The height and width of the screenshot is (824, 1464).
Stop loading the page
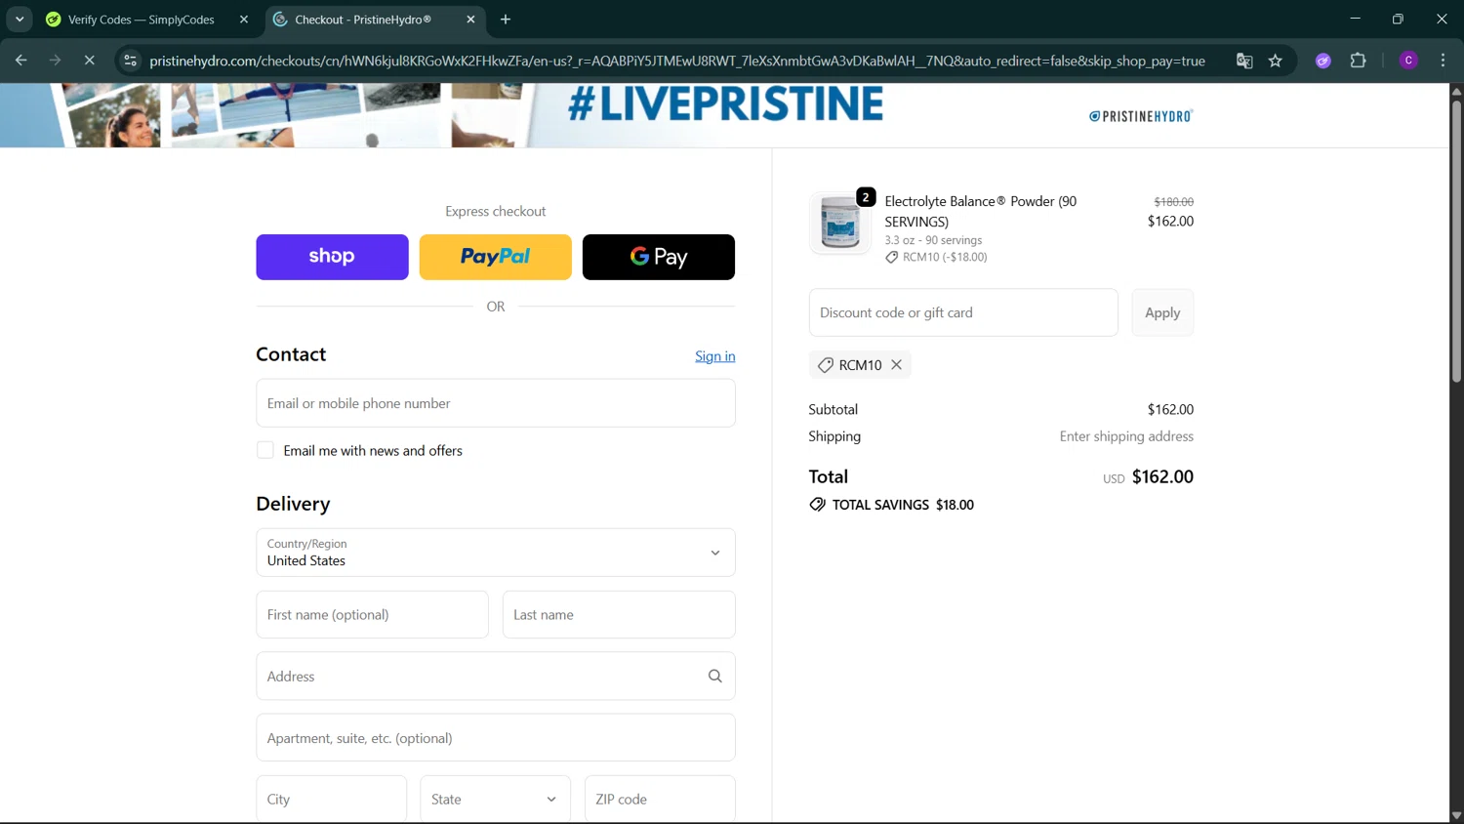tap(89, 61)
